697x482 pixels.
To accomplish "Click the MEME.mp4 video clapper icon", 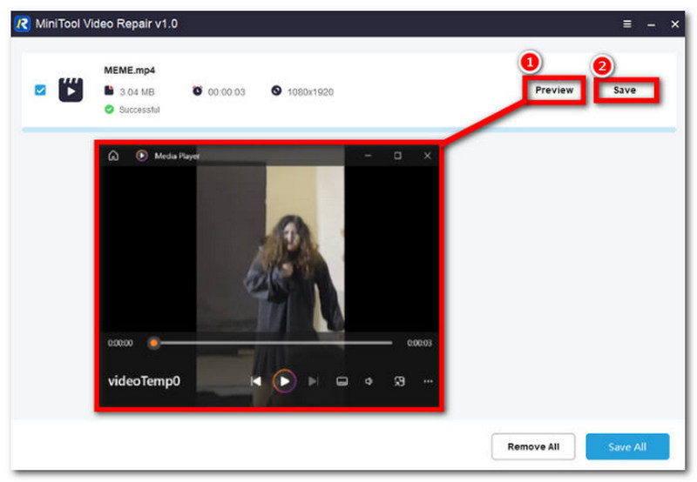I will pyautogui.click(x=71, y=90).
